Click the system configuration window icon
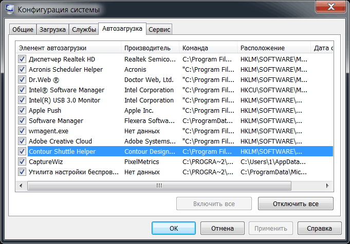 (x=10, y=9)
